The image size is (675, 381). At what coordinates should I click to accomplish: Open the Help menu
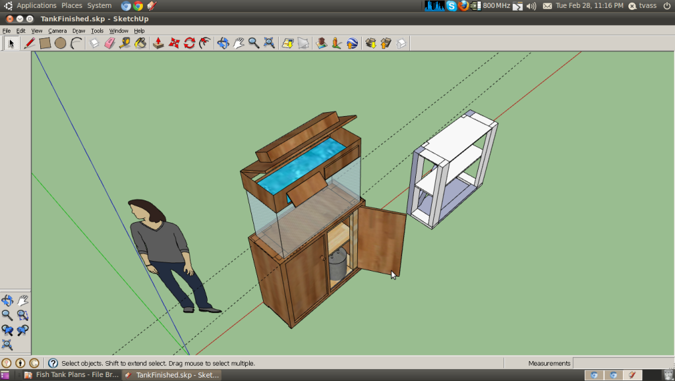click(x=139, y=31)
